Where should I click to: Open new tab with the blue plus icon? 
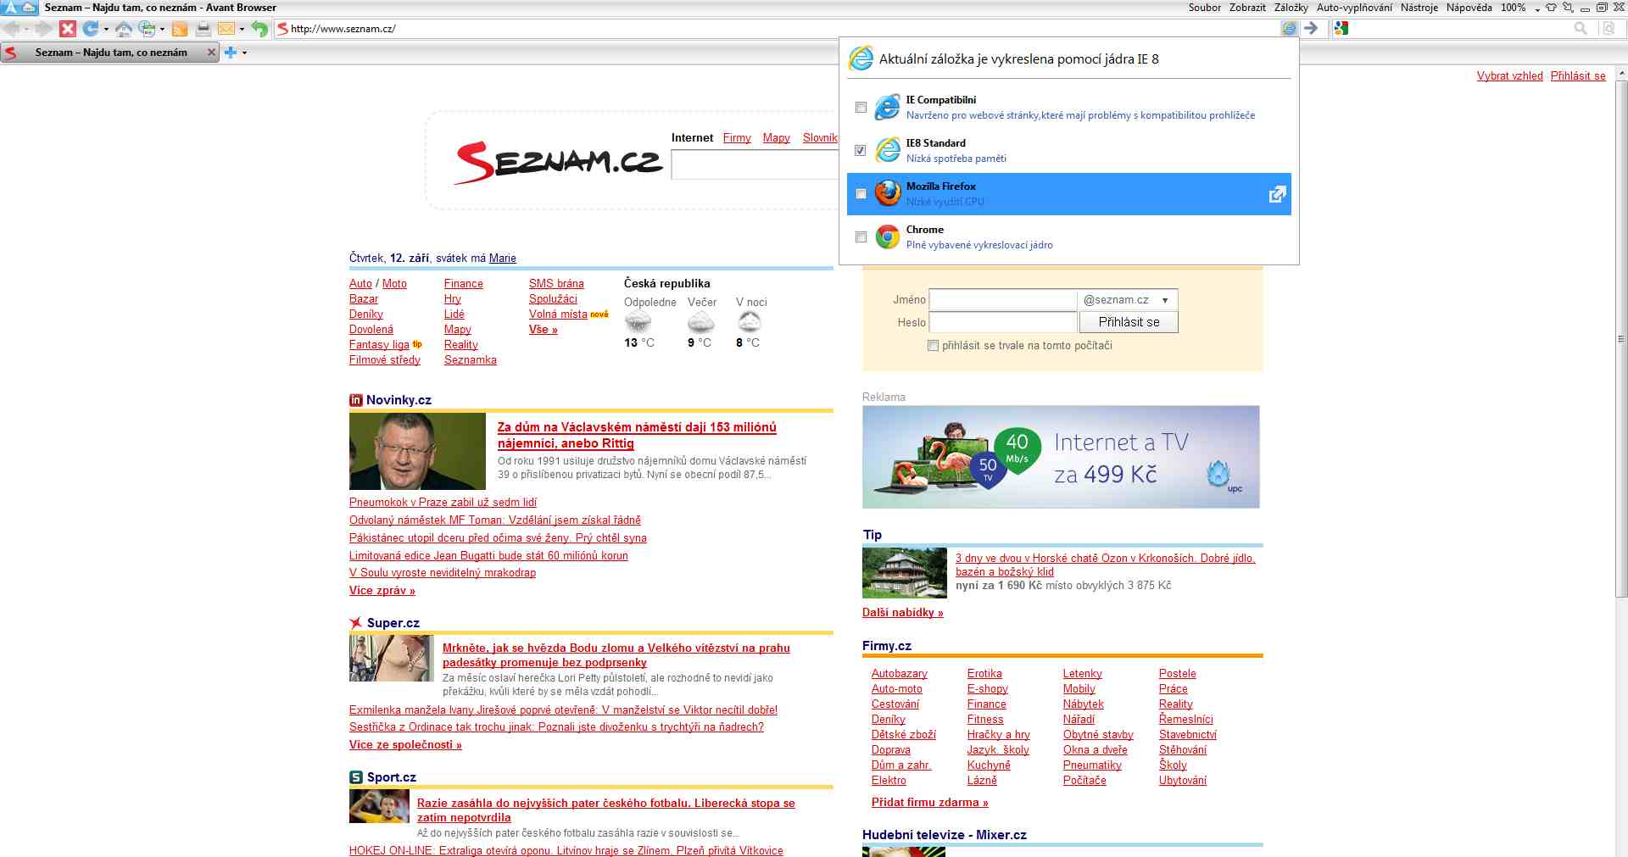pyautogui.click(x=230, y=53)
